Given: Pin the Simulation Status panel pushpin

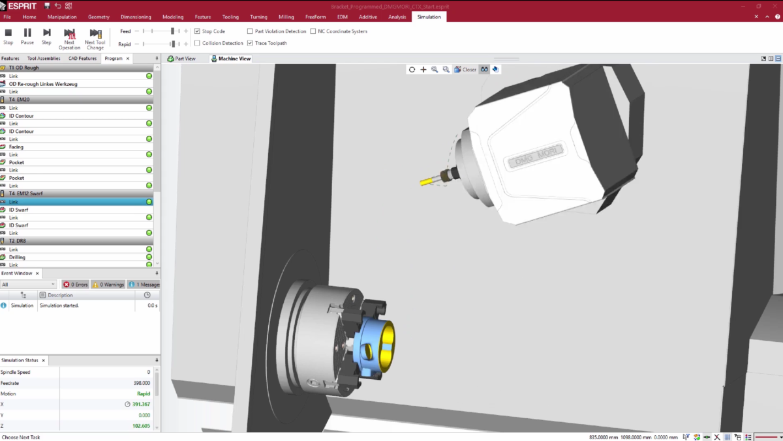Looking at the screenshot, I should coord(157,360).
